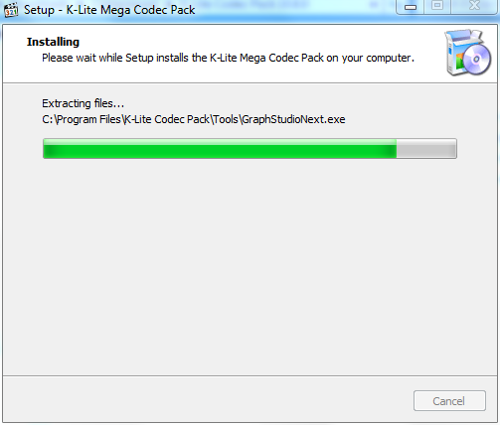Click 'Program Files' in the extraction path
500x425 pixels.
(88, 119)
